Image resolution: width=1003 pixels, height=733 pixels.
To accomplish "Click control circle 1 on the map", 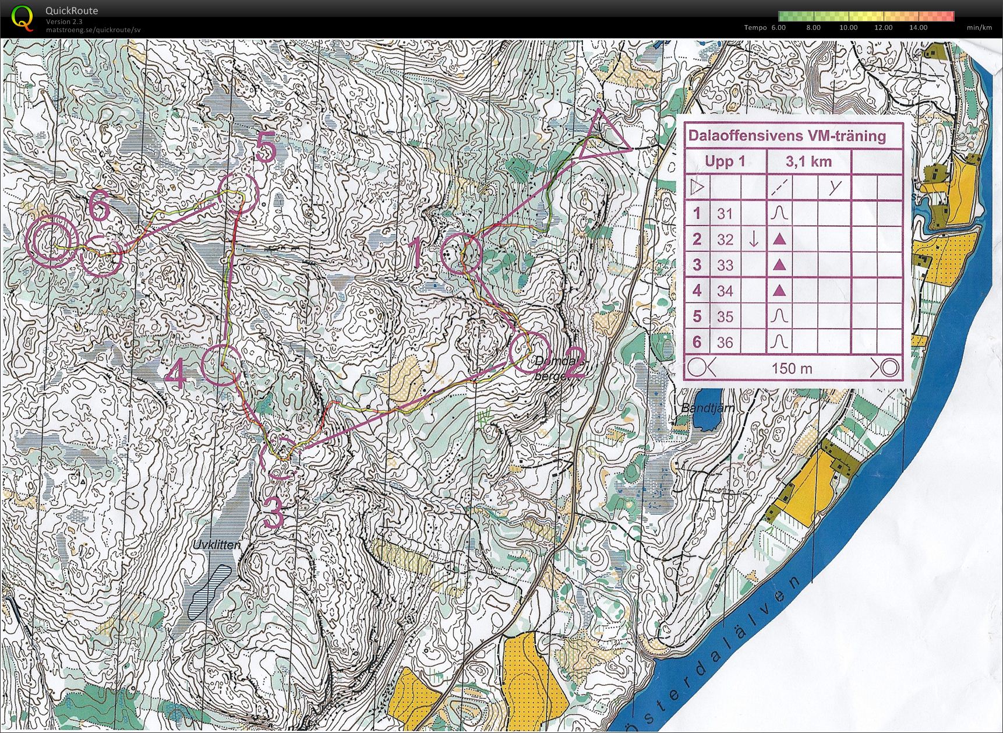I will click(461, 253).
